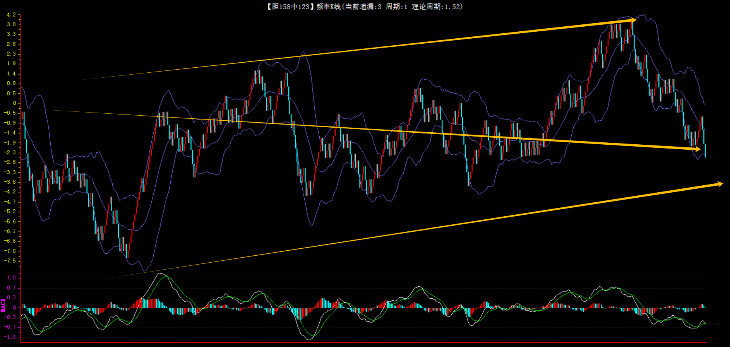Click the -7.5 label on the price axis

(x=10, y=261)
